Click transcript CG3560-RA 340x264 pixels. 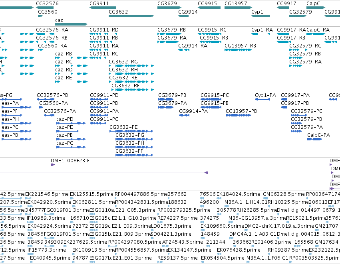52,45
